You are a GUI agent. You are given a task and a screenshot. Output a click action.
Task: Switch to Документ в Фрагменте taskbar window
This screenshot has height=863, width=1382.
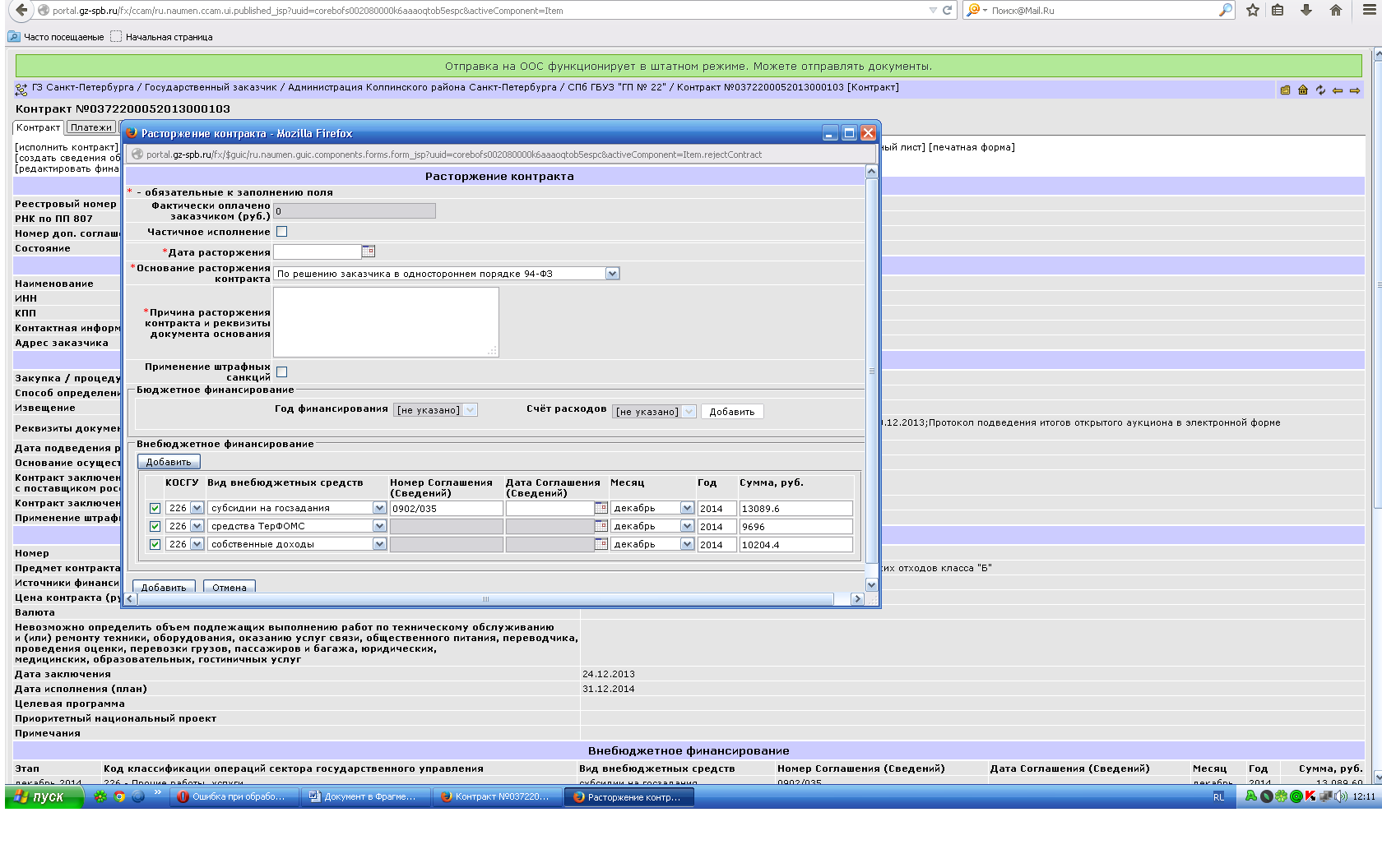click(364, 796)
